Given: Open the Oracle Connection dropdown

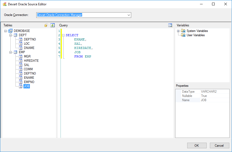Looking at the screenshot, I should coord(129,15).
